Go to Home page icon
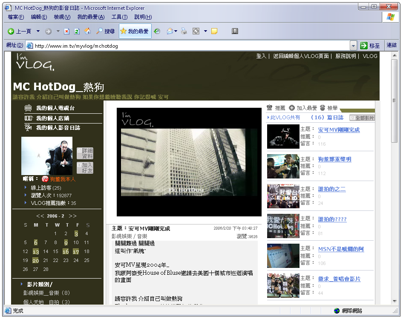 pos(88,31)
